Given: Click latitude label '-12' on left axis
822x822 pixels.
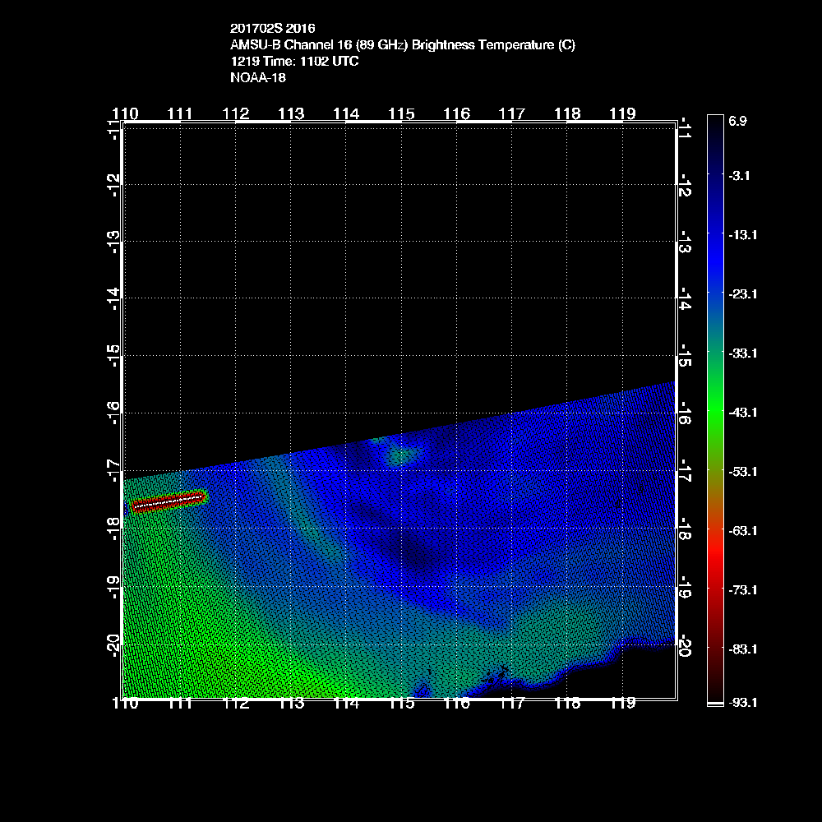Looking at the screenshot, I should point(113,185).
